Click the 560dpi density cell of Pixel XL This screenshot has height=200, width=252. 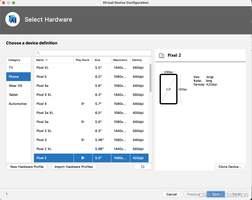139,68
